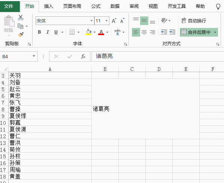Decrease indent icon
Screen dimensions: 224x183
tap(164, 32)
